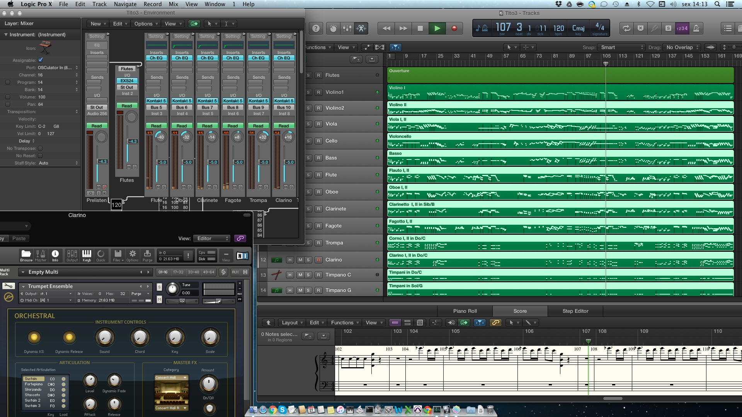742x417 pixels.
Task: Toggle Kontakt Keyb on-screen keyboard
Action: point(87,255)
